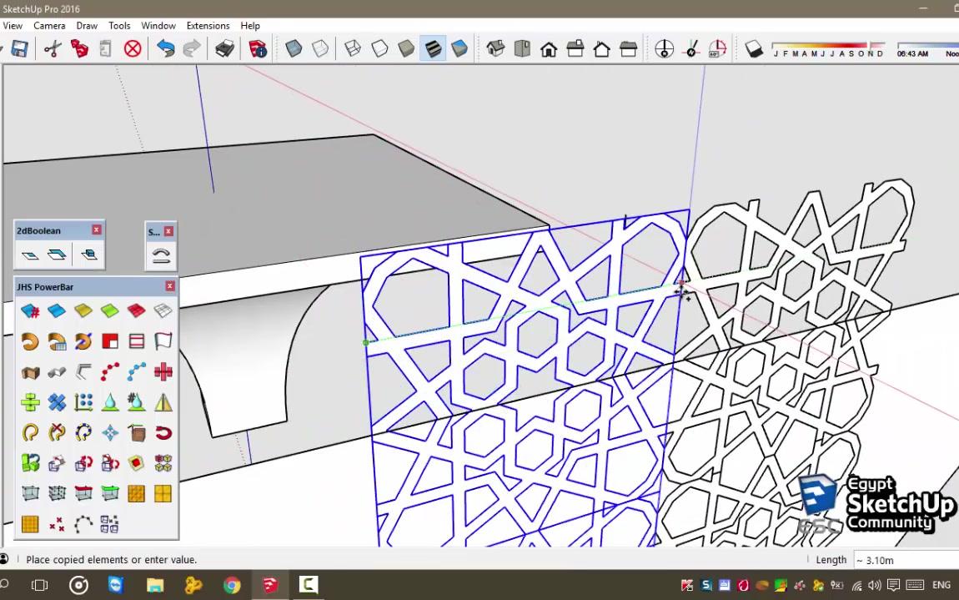Save the model using the Save icon
The height and width of the screenshot is (600, 959).
coord(19,49)
